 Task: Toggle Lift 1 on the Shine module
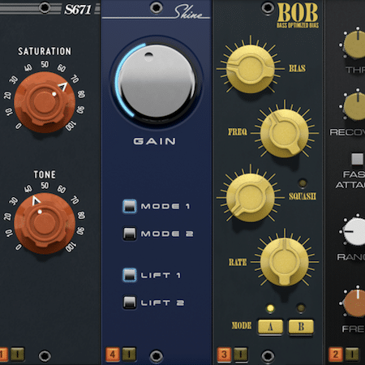[x=130, y=275]
